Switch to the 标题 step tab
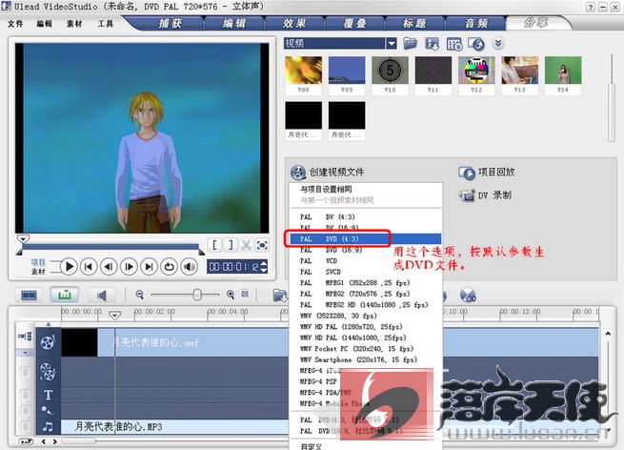Screen dimensions: 624x450 pos(414,24)
